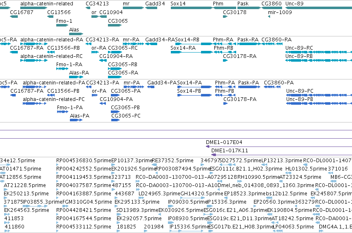This screenshot has width=352, height=233.
Task: Select the Fmo-1-PA CDS label
Action: pyautogui.click(x=70, y=108)
